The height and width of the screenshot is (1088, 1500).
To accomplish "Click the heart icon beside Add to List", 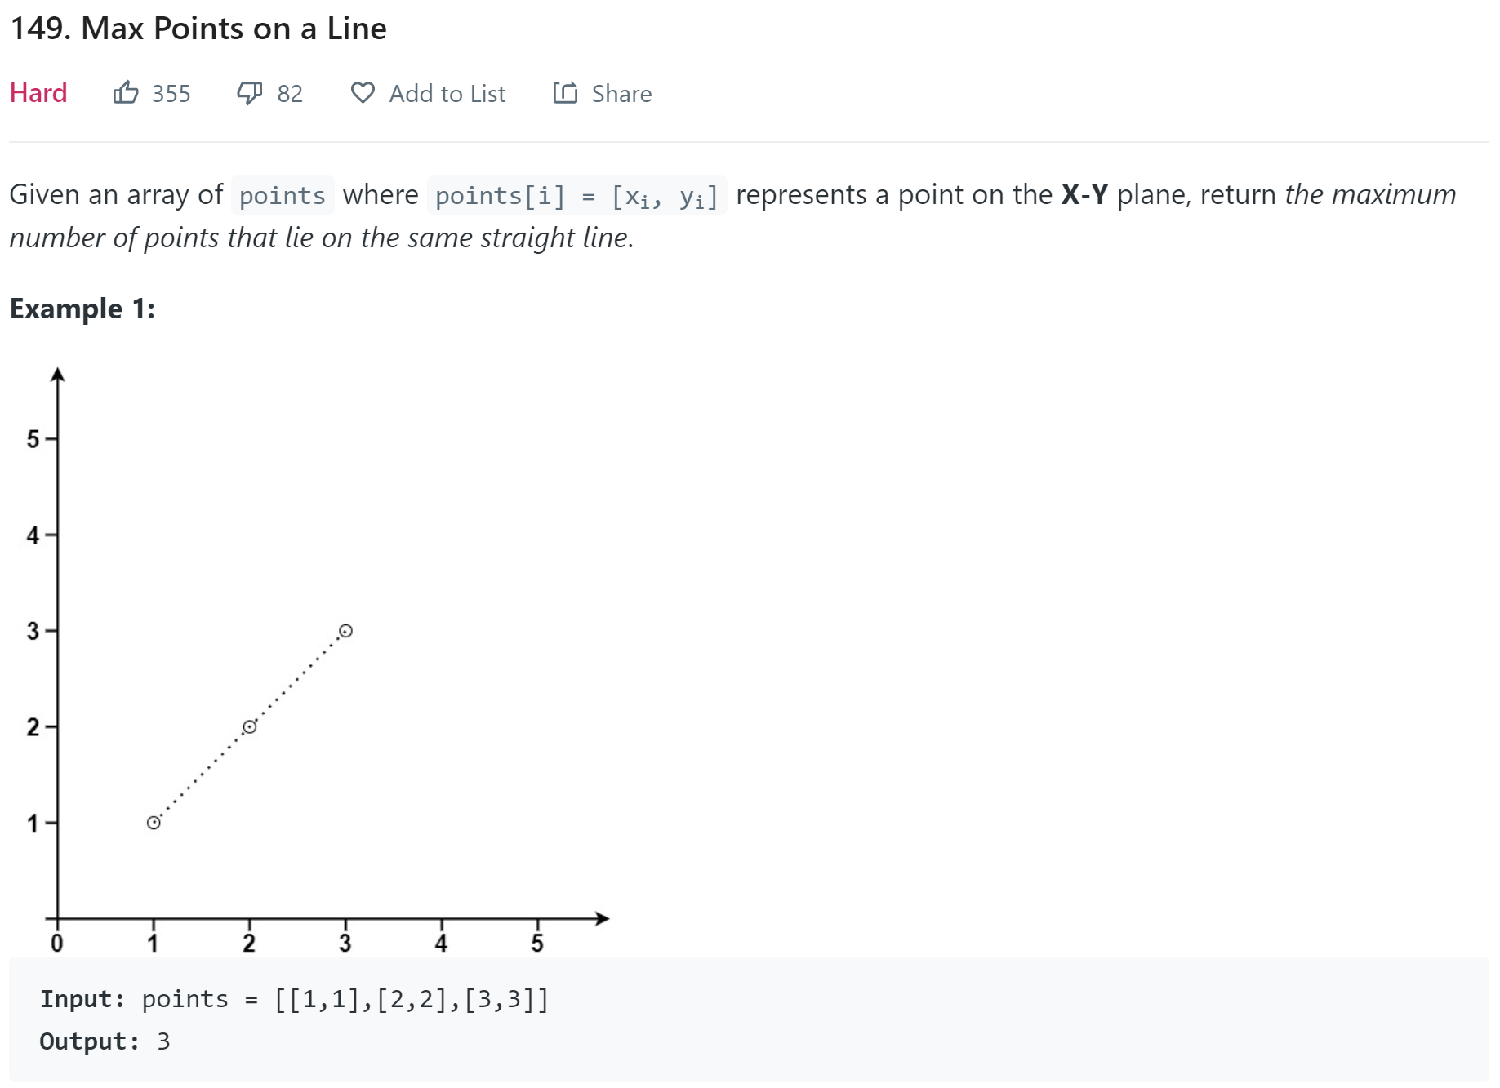I will (363, 93).
